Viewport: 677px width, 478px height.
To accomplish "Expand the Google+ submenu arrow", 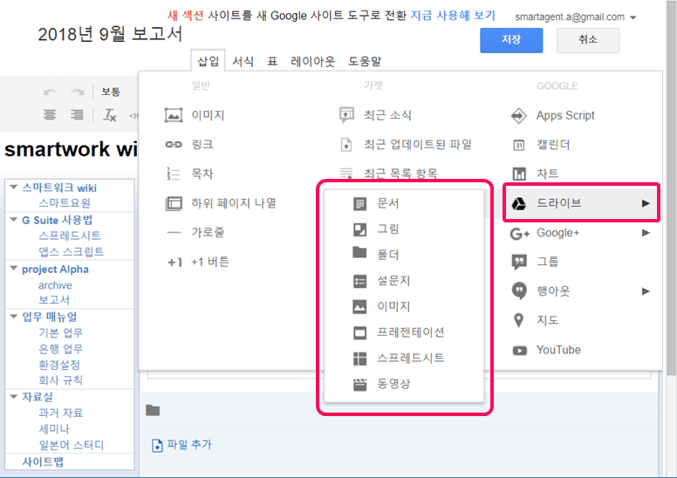I will 646,233.
